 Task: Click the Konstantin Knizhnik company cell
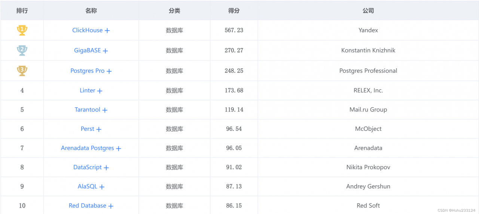(368, 50)
